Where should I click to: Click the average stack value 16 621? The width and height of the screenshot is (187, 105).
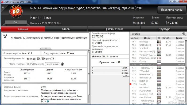[49, 73]
